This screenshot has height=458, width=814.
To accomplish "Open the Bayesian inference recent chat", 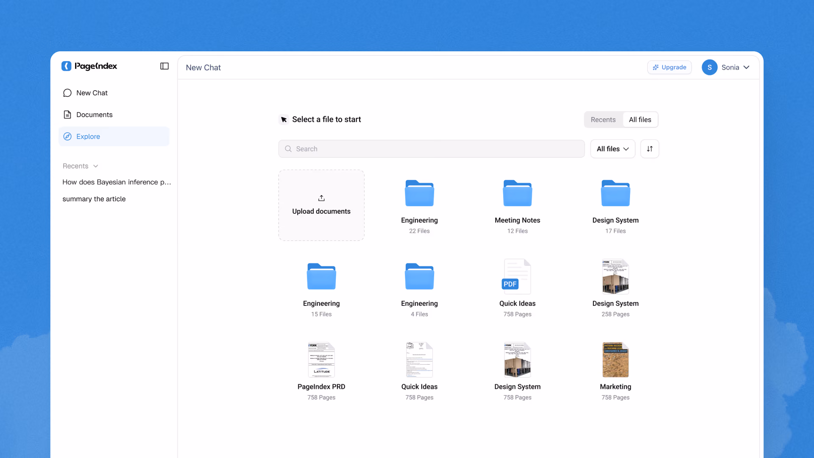I will [117, 182].
